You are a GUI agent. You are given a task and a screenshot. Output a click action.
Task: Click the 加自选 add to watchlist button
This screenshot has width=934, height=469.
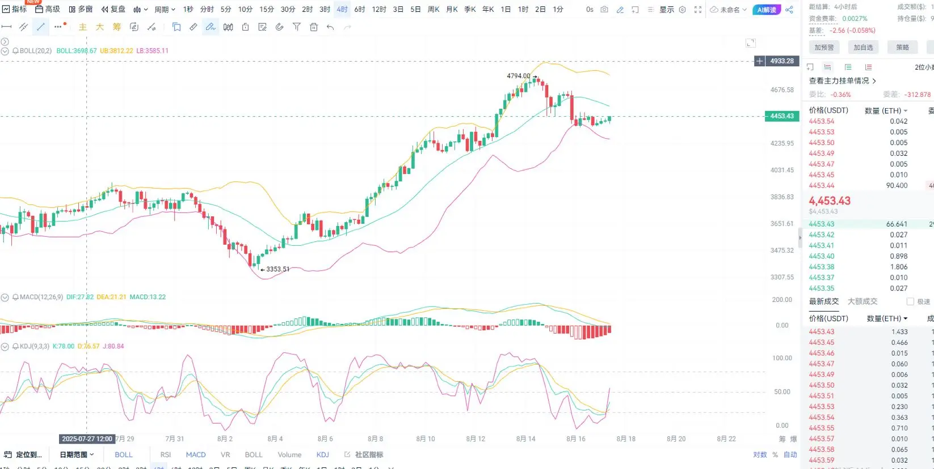[x=863, y=48]
